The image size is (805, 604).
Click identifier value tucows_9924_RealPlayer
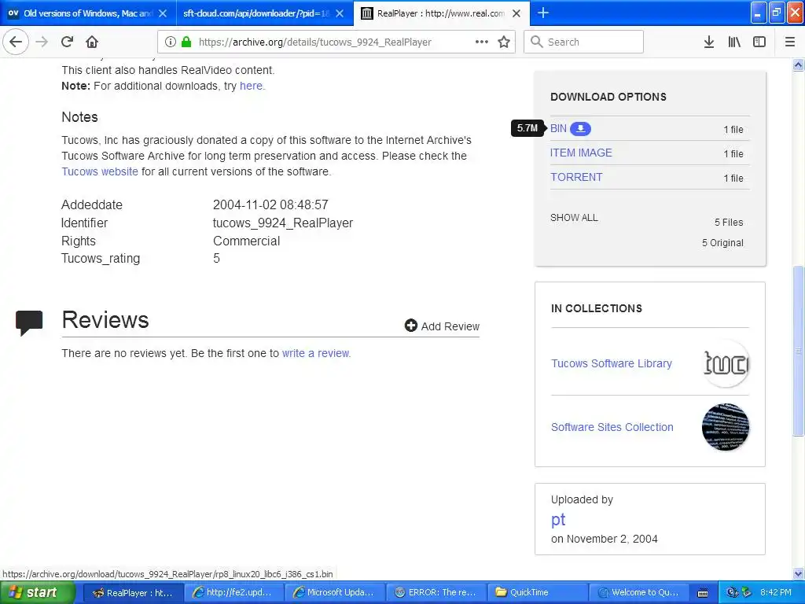[283, 223]
